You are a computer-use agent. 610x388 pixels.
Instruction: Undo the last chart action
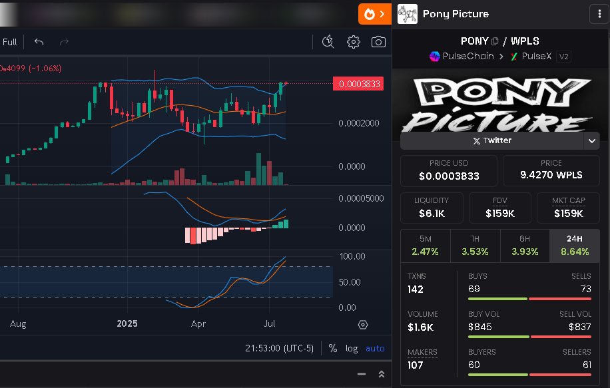point(39,42)
